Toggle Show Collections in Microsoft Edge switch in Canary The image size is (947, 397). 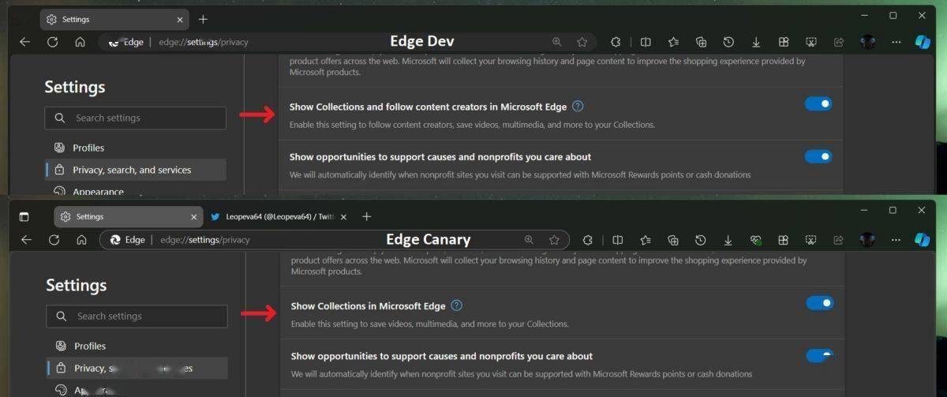pyautogui.click(x=820, y=302)
